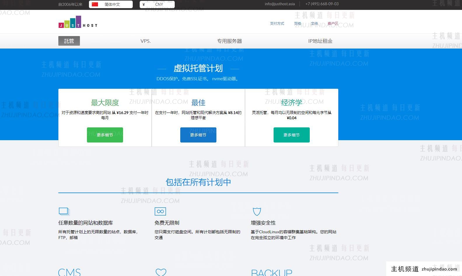
Task: Open the 简体中文 language dropdown
Action: point(111,4)
